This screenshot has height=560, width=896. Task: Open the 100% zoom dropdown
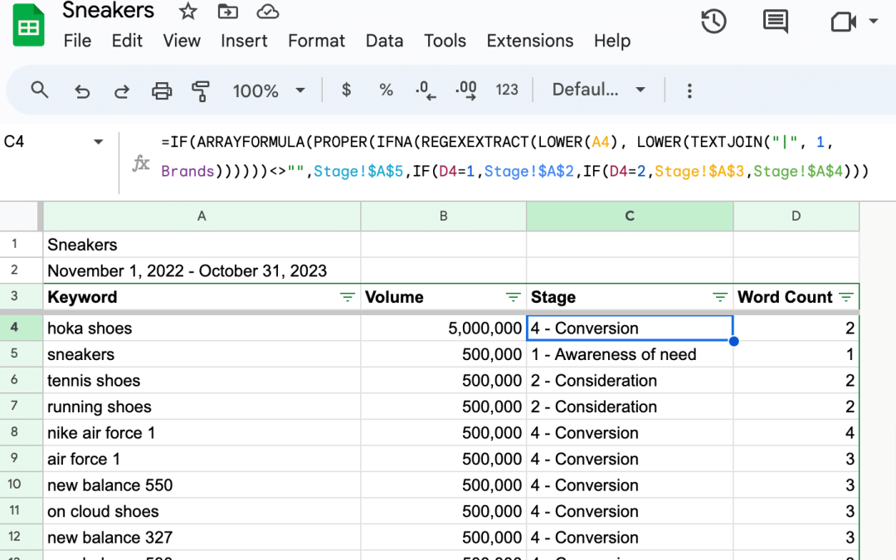click(x=269, y=90)
